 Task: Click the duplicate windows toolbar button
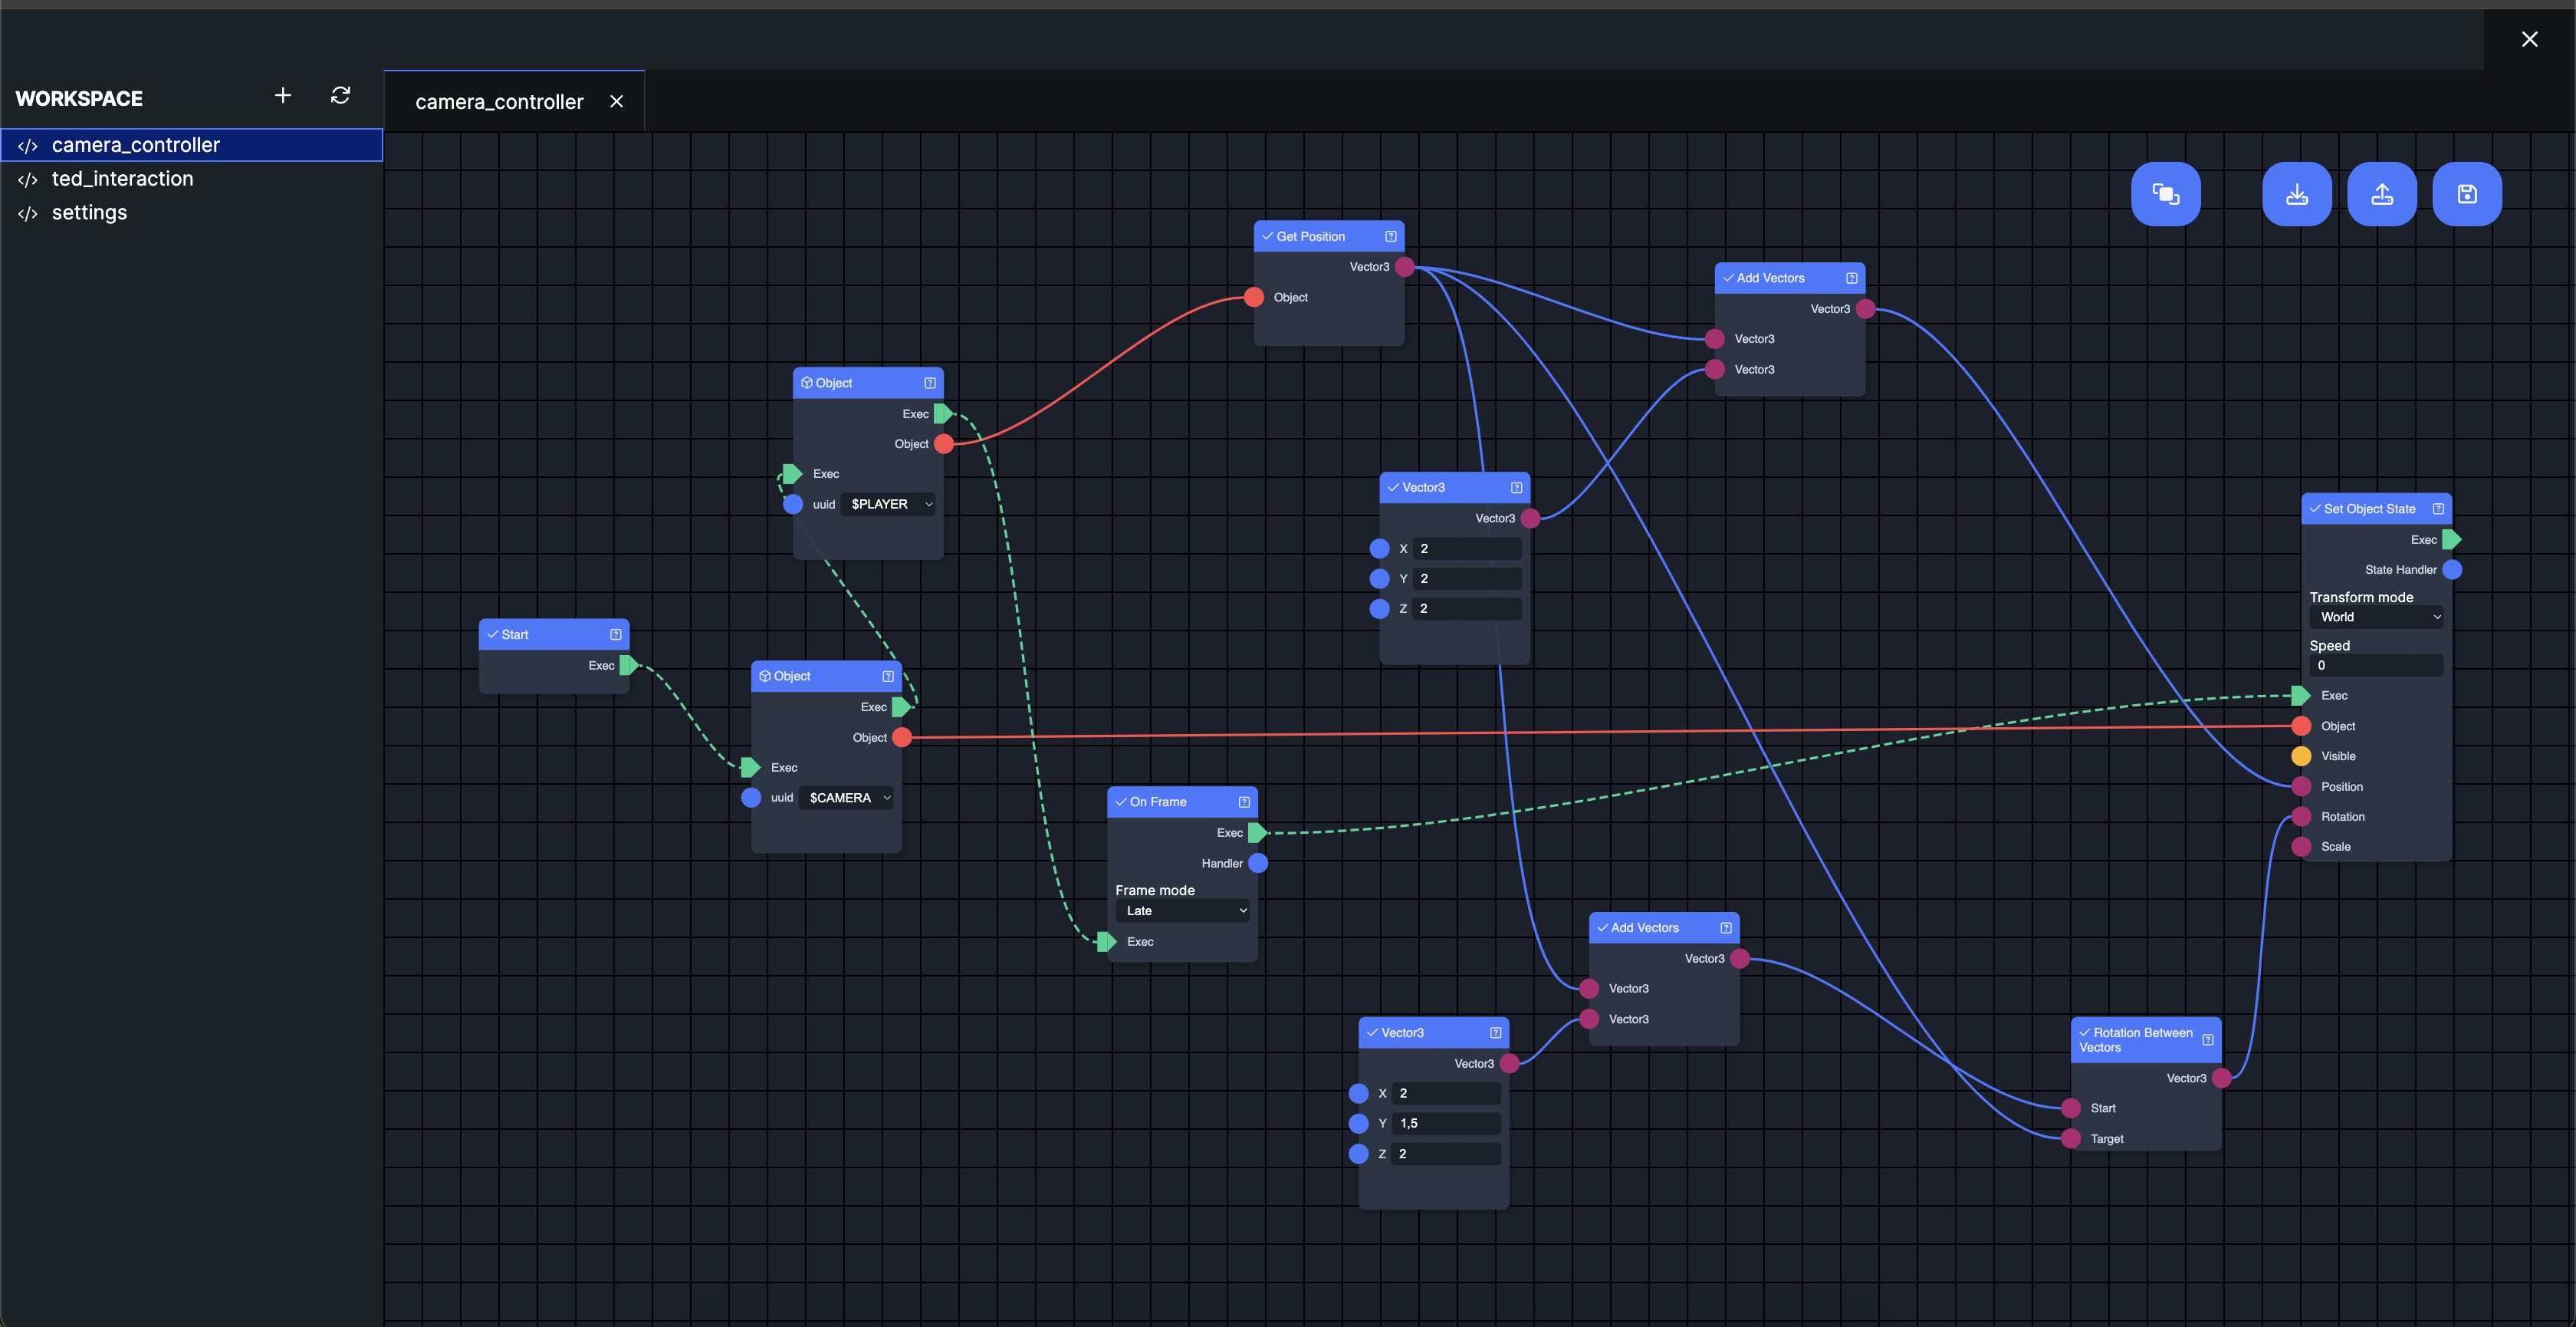(x=2165, y=194)
